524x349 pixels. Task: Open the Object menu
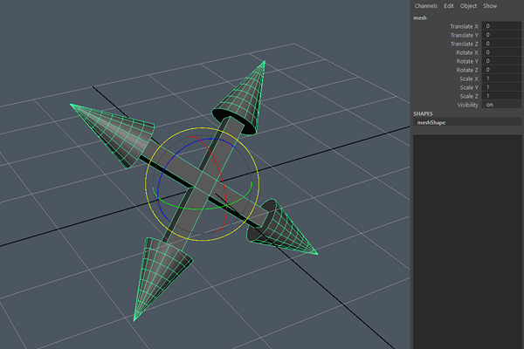468,5
